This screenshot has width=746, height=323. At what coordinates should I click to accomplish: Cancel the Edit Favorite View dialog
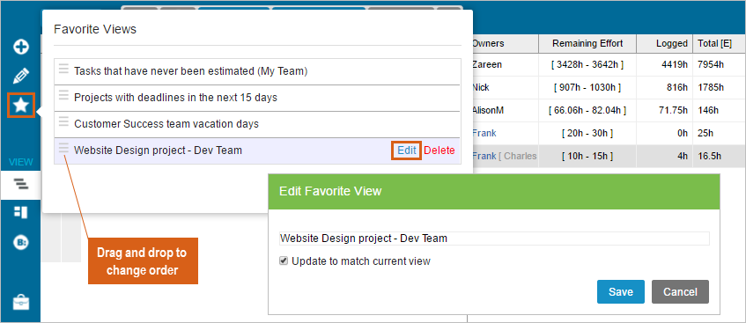click(x=680, y=291)
